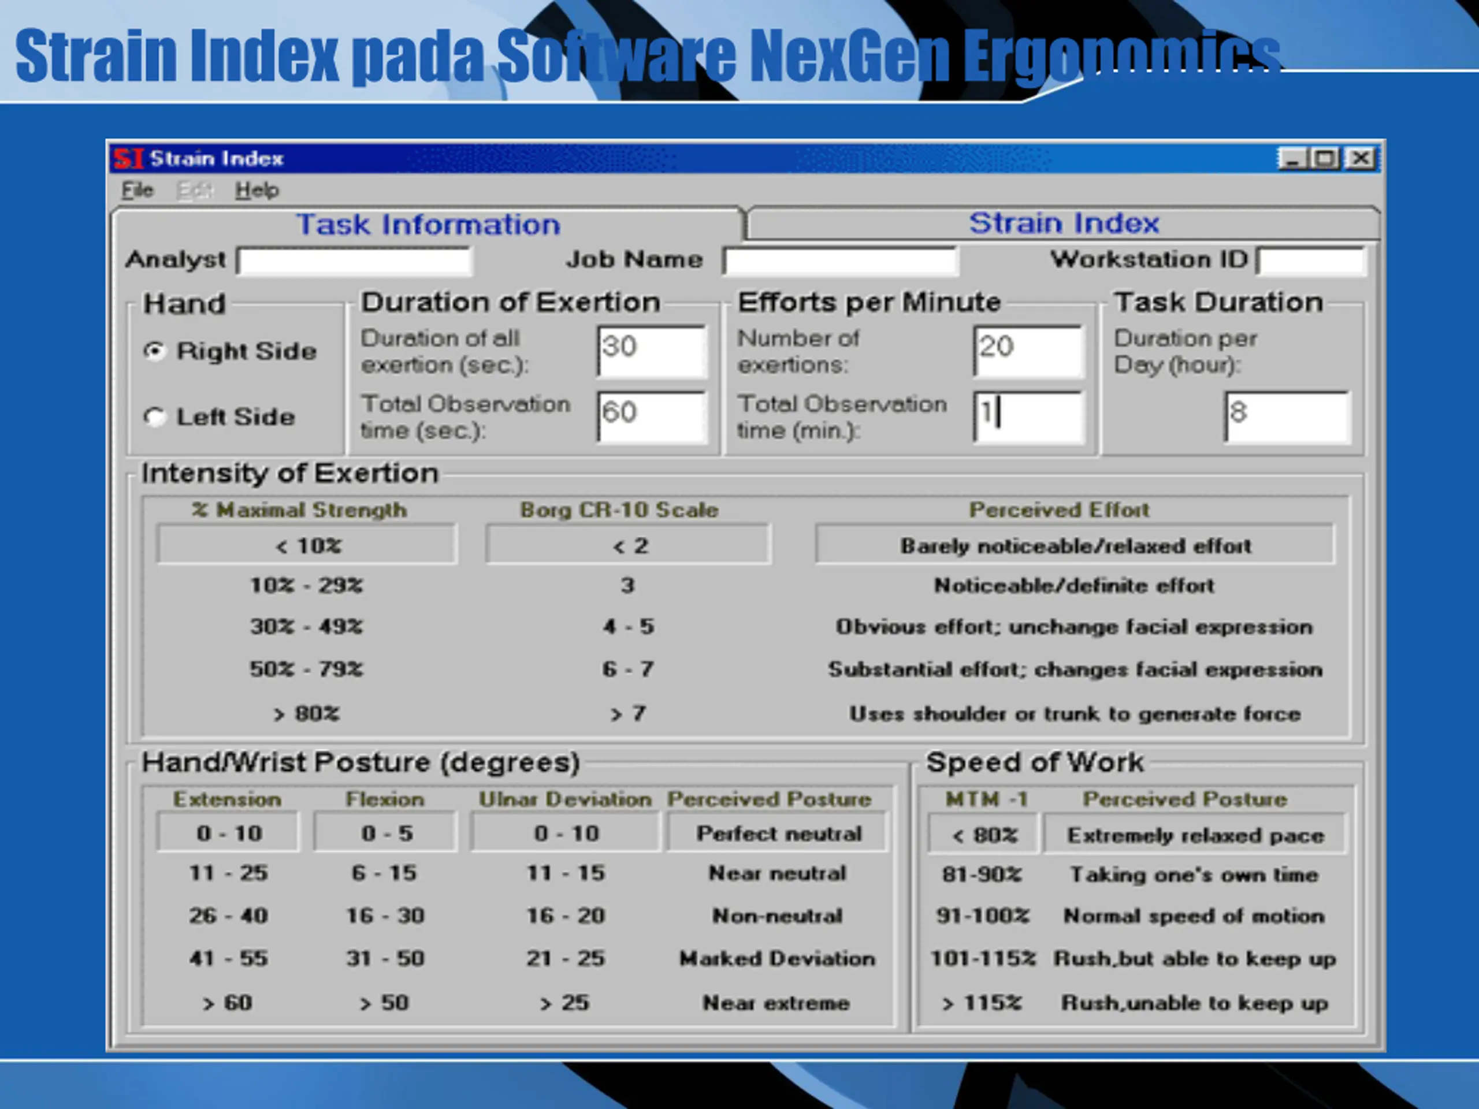
Task: Choose Extension > 60
Action: coord(227,1002)
